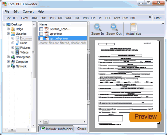Viewport: 167px width, 135px height.
Task: Convert to PS format button
Action: pos(101,18)
